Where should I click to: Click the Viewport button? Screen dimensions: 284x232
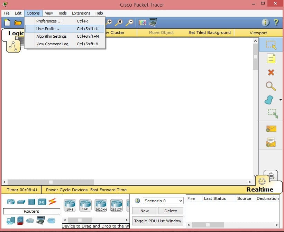258,33
